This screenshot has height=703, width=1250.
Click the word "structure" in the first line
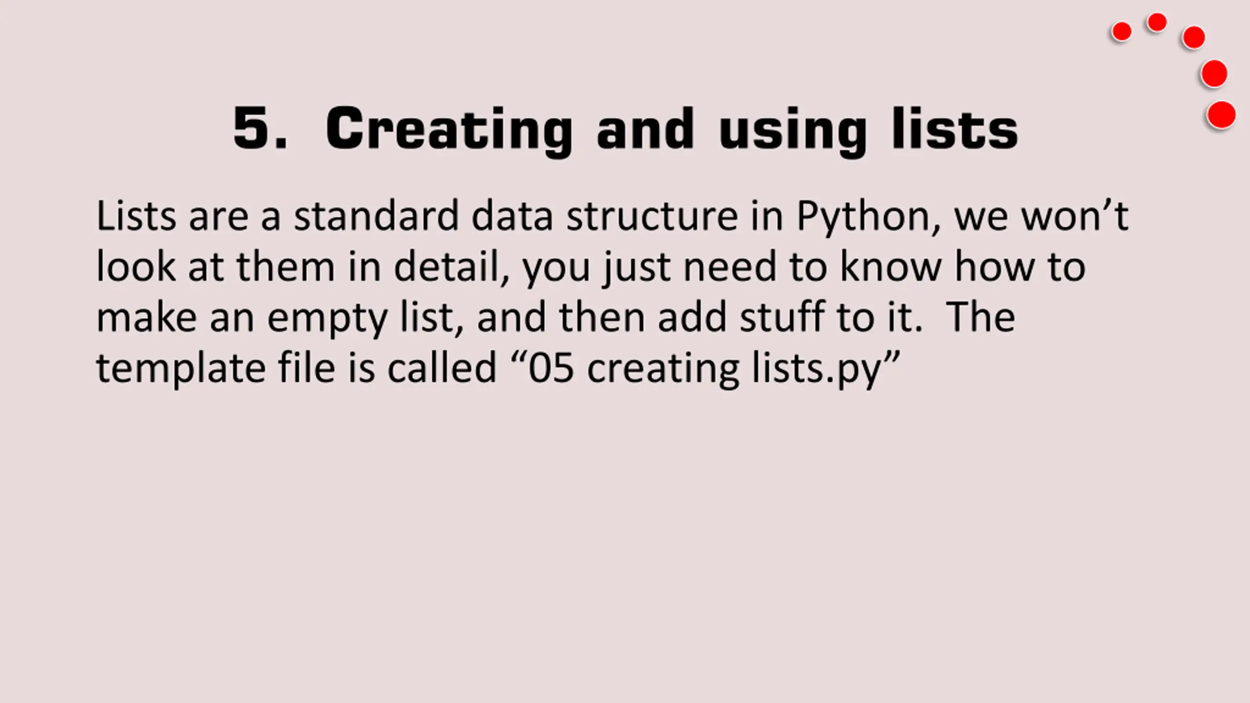point(652,216)
